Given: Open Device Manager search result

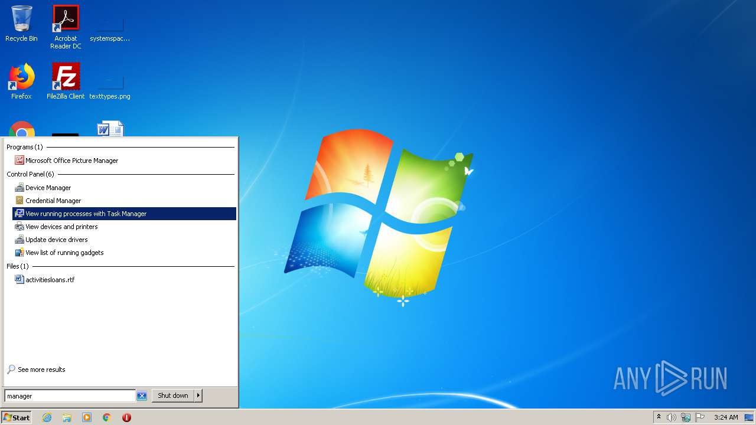Looking at the screenshot, I should pos(125,188).
